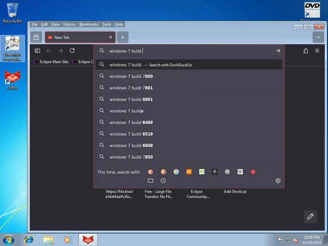Pick suggestion windows 7 build 7850
Screen dimensions: 328x246
(x=189, y=157)
